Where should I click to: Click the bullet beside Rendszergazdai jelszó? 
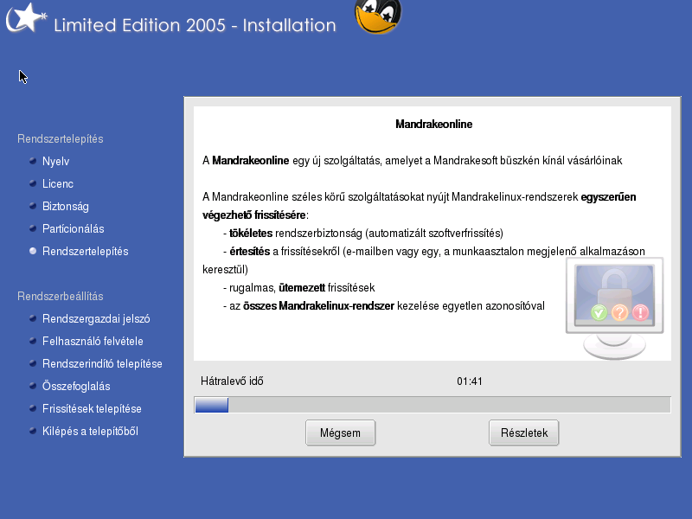coord(33,318)
